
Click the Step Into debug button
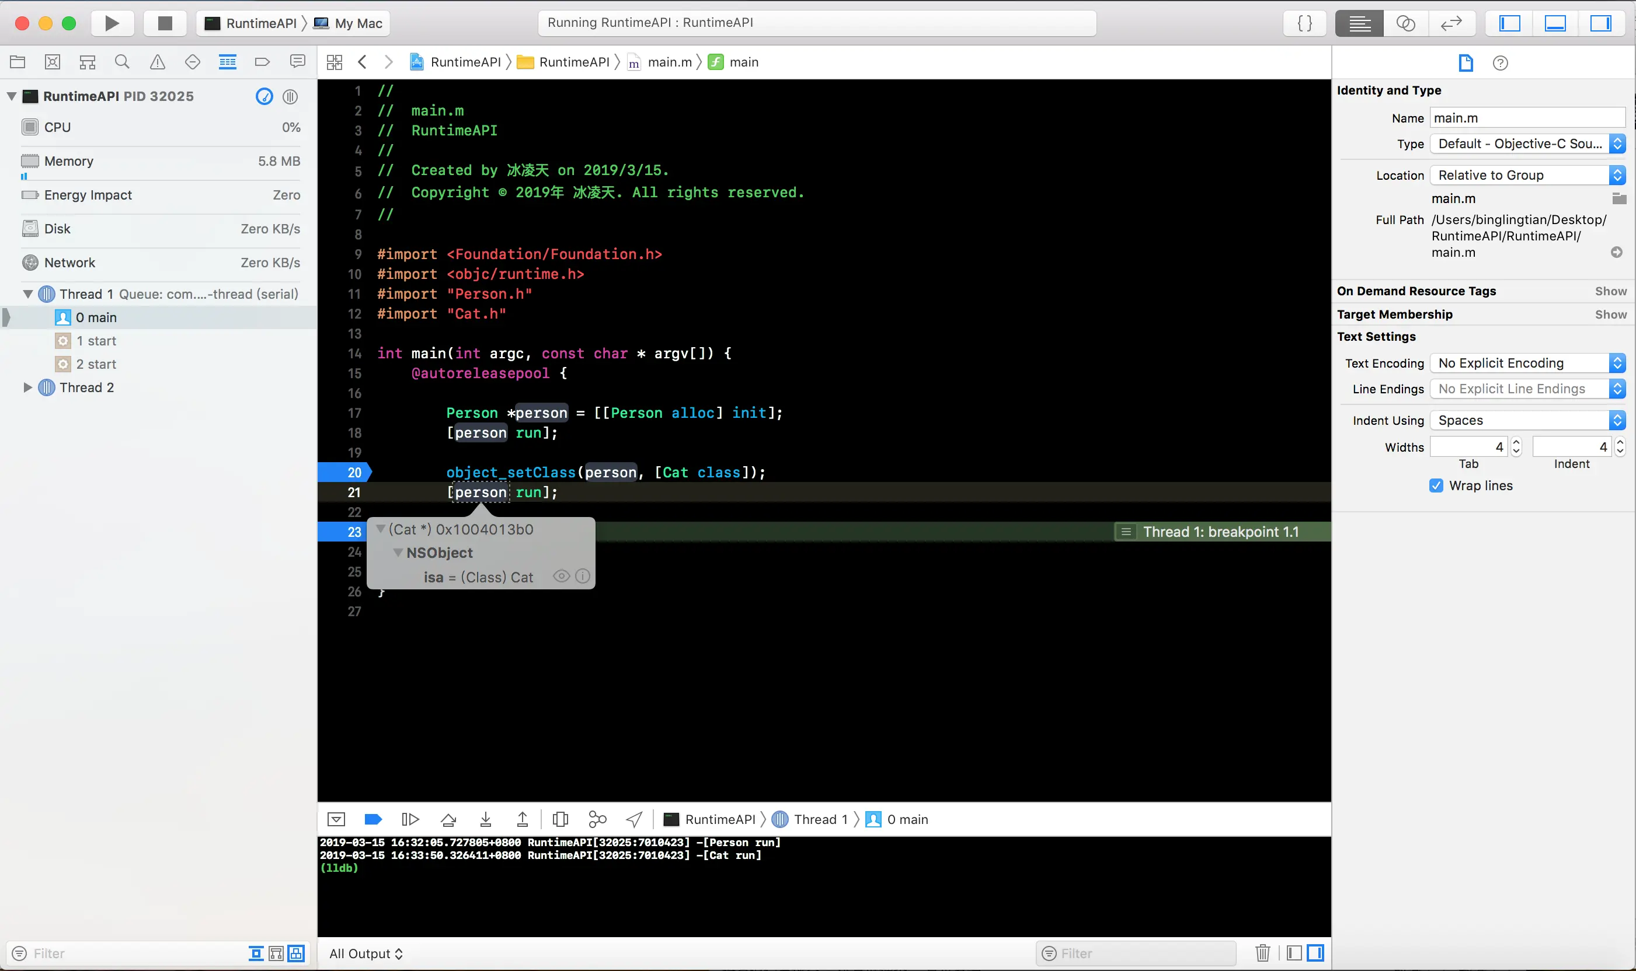pos(485,819)
